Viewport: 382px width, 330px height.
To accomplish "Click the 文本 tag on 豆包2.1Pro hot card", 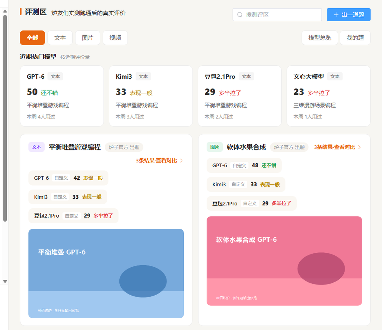I will click(x=246, y=76).
